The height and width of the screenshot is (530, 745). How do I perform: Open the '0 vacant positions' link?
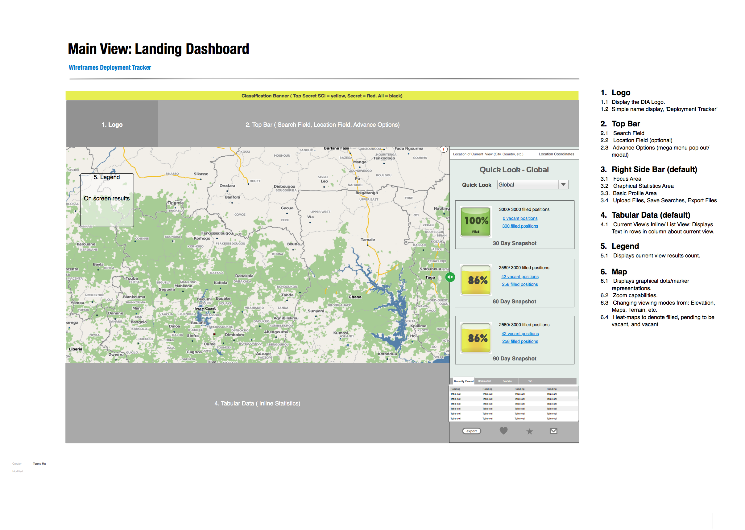pos(520,218)
